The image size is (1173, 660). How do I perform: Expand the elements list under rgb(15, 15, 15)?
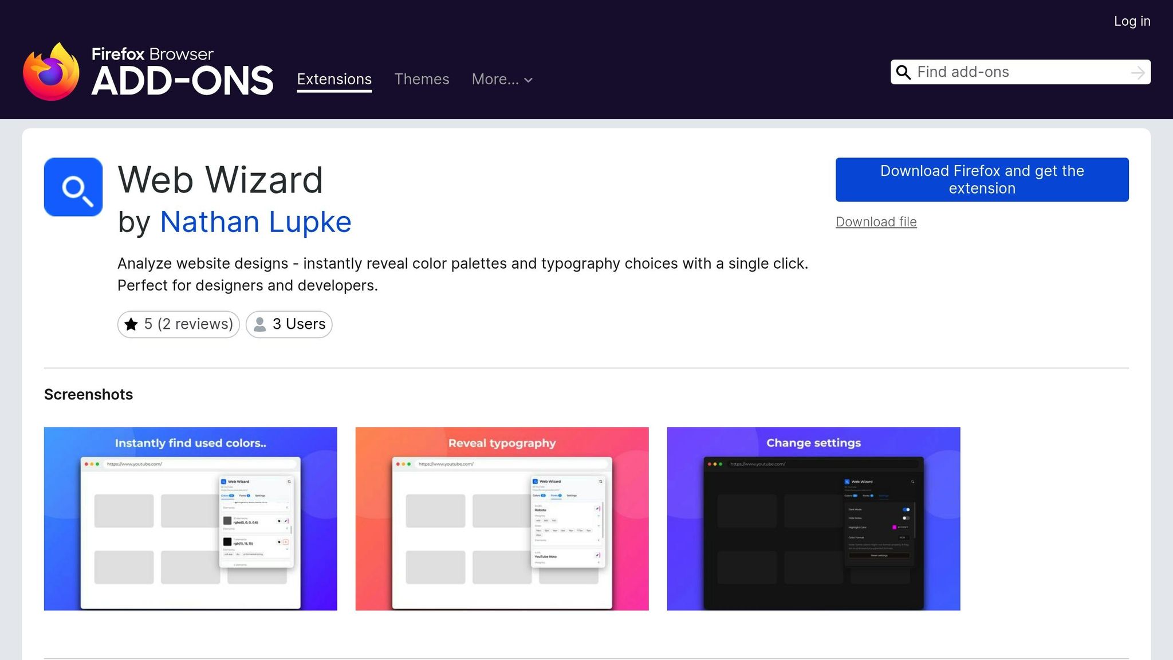[287, 549]
